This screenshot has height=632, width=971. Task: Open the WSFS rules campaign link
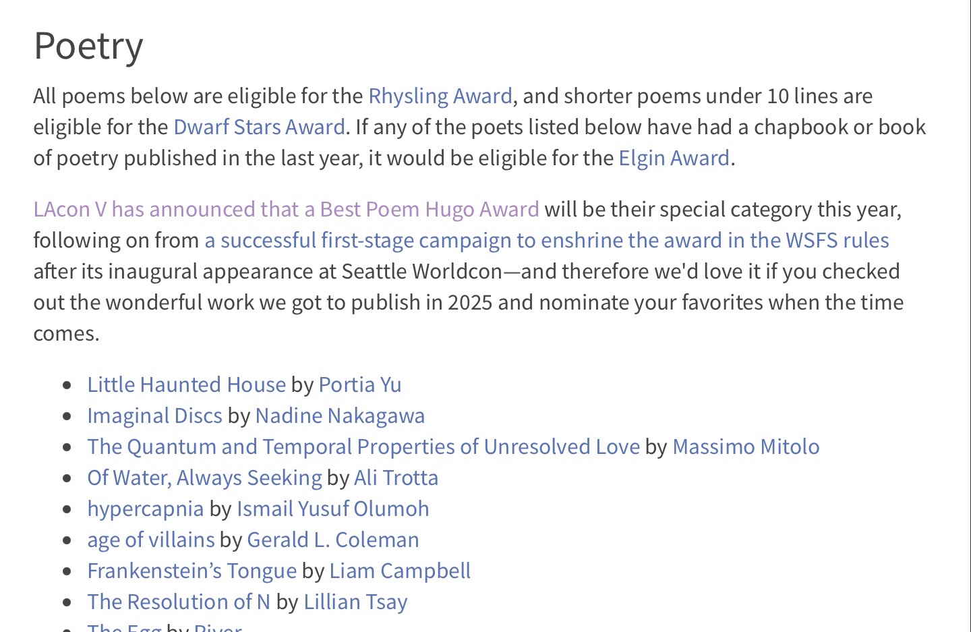pos(546,241)
